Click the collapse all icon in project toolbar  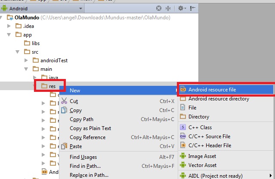[x=168, y=8]
